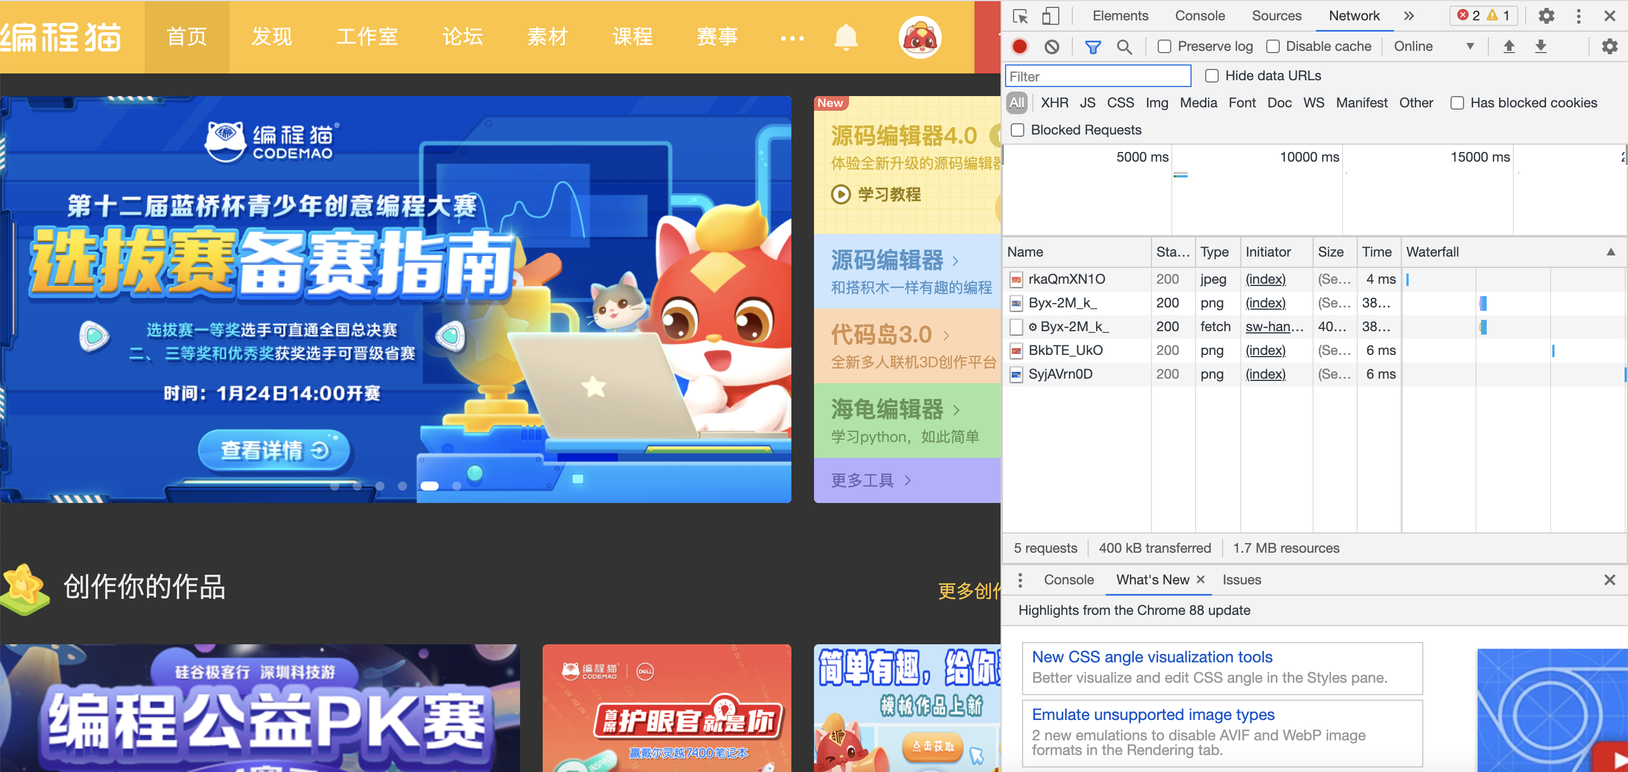This screenshot has height=772, width=1628.
Task: Expand 更多工具 chevron
Action: point(908,480)
